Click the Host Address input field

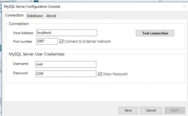(67, 33)
